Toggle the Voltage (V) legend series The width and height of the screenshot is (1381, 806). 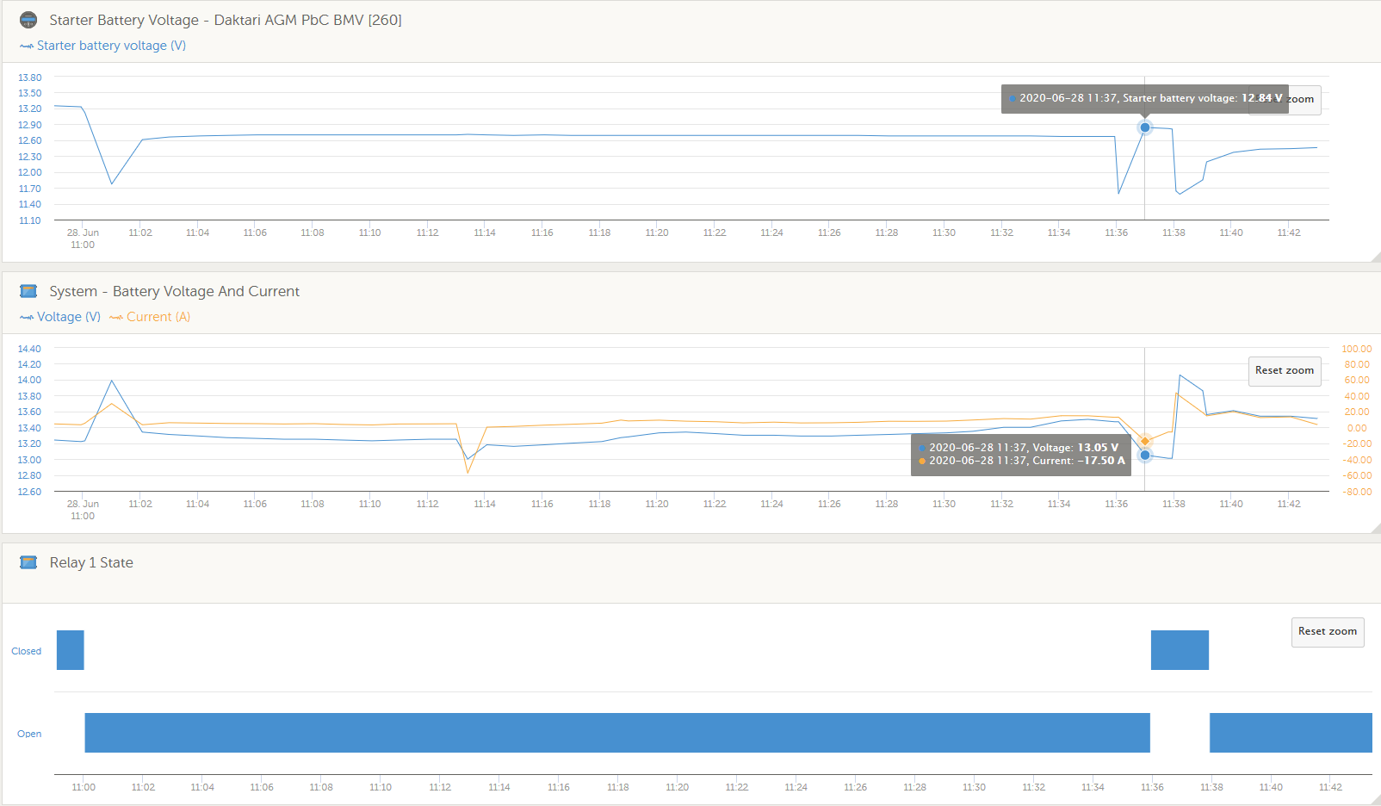click(x=60, y=317)
